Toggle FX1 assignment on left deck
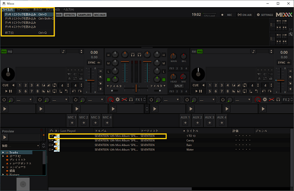Image resolution: width=294 pixels, height=191 pixels. pos(4,52)
